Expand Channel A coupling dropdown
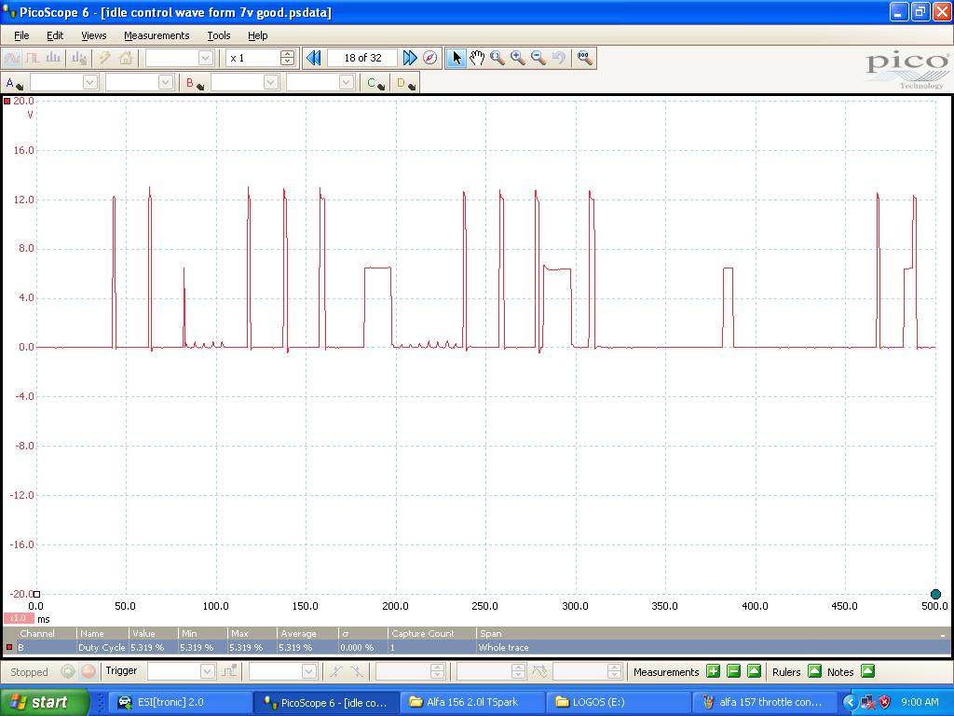 [166, 82]
